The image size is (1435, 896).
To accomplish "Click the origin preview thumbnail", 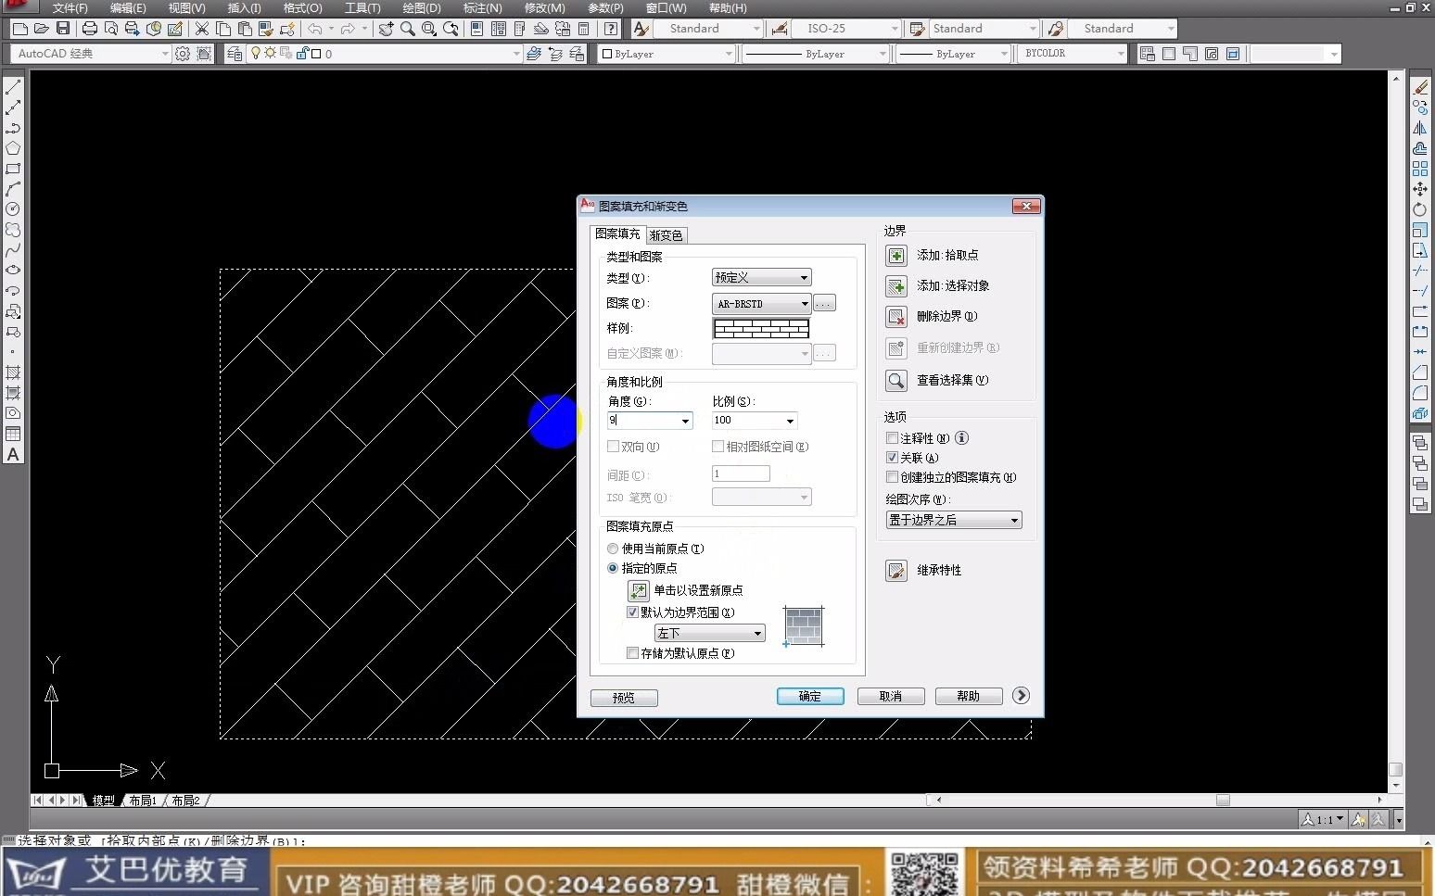I will point(804,626).
